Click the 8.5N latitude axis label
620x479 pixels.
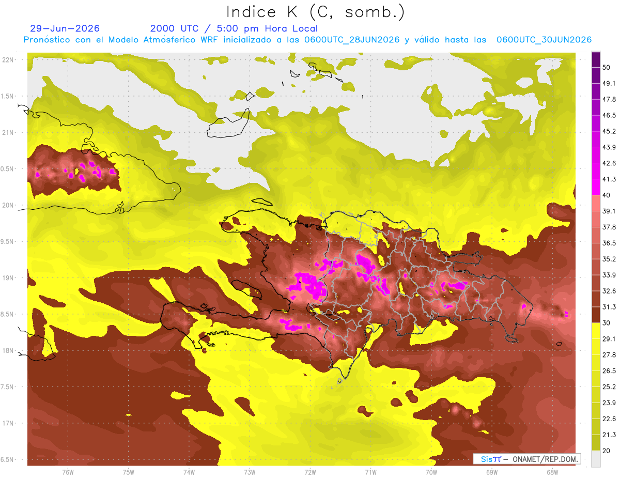(x=8, y=314)
